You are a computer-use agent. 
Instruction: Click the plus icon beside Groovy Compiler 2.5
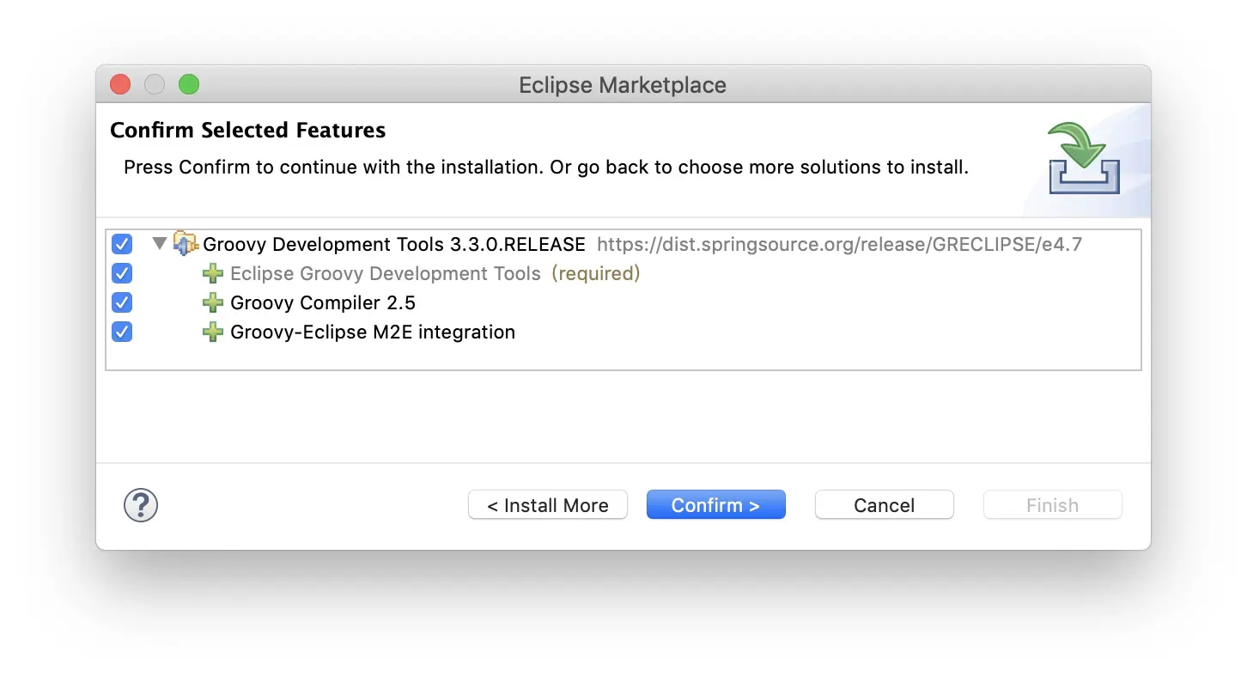(x=212, y=303)
